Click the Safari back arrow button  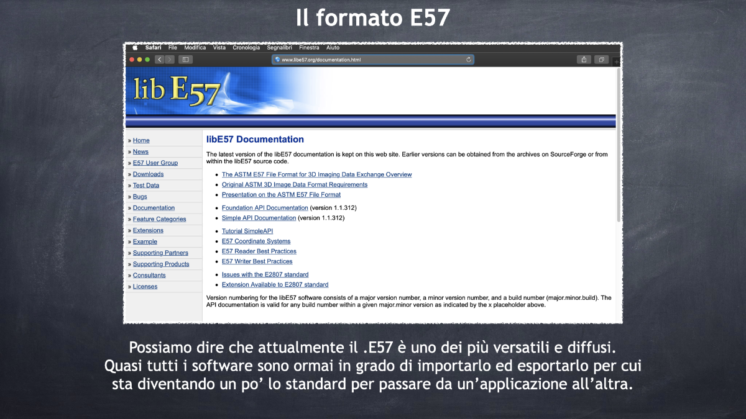pos(160,60)
